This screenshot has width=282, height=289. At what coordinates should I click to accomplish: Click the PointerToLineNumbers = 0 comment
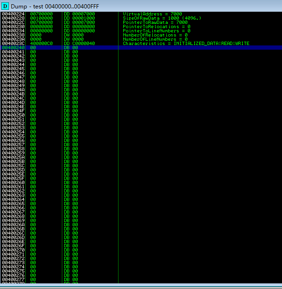click(x=156, y=31)
